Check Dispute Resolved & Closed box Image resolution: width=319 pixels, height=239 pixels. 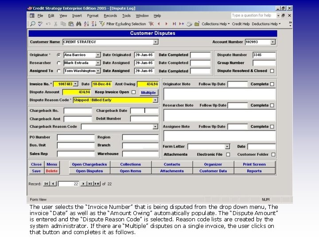272,71
